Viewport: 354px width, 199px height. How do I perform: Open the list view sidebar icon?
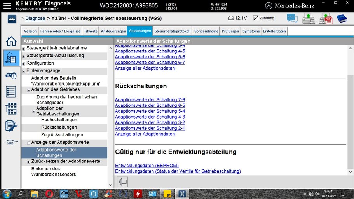tap(11, 92)
